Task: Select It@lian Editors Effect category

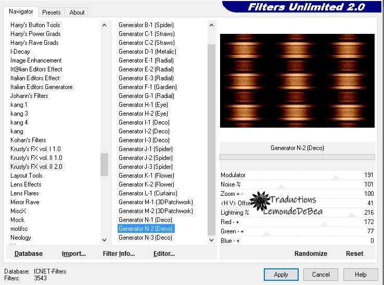Action: point(36,69)
